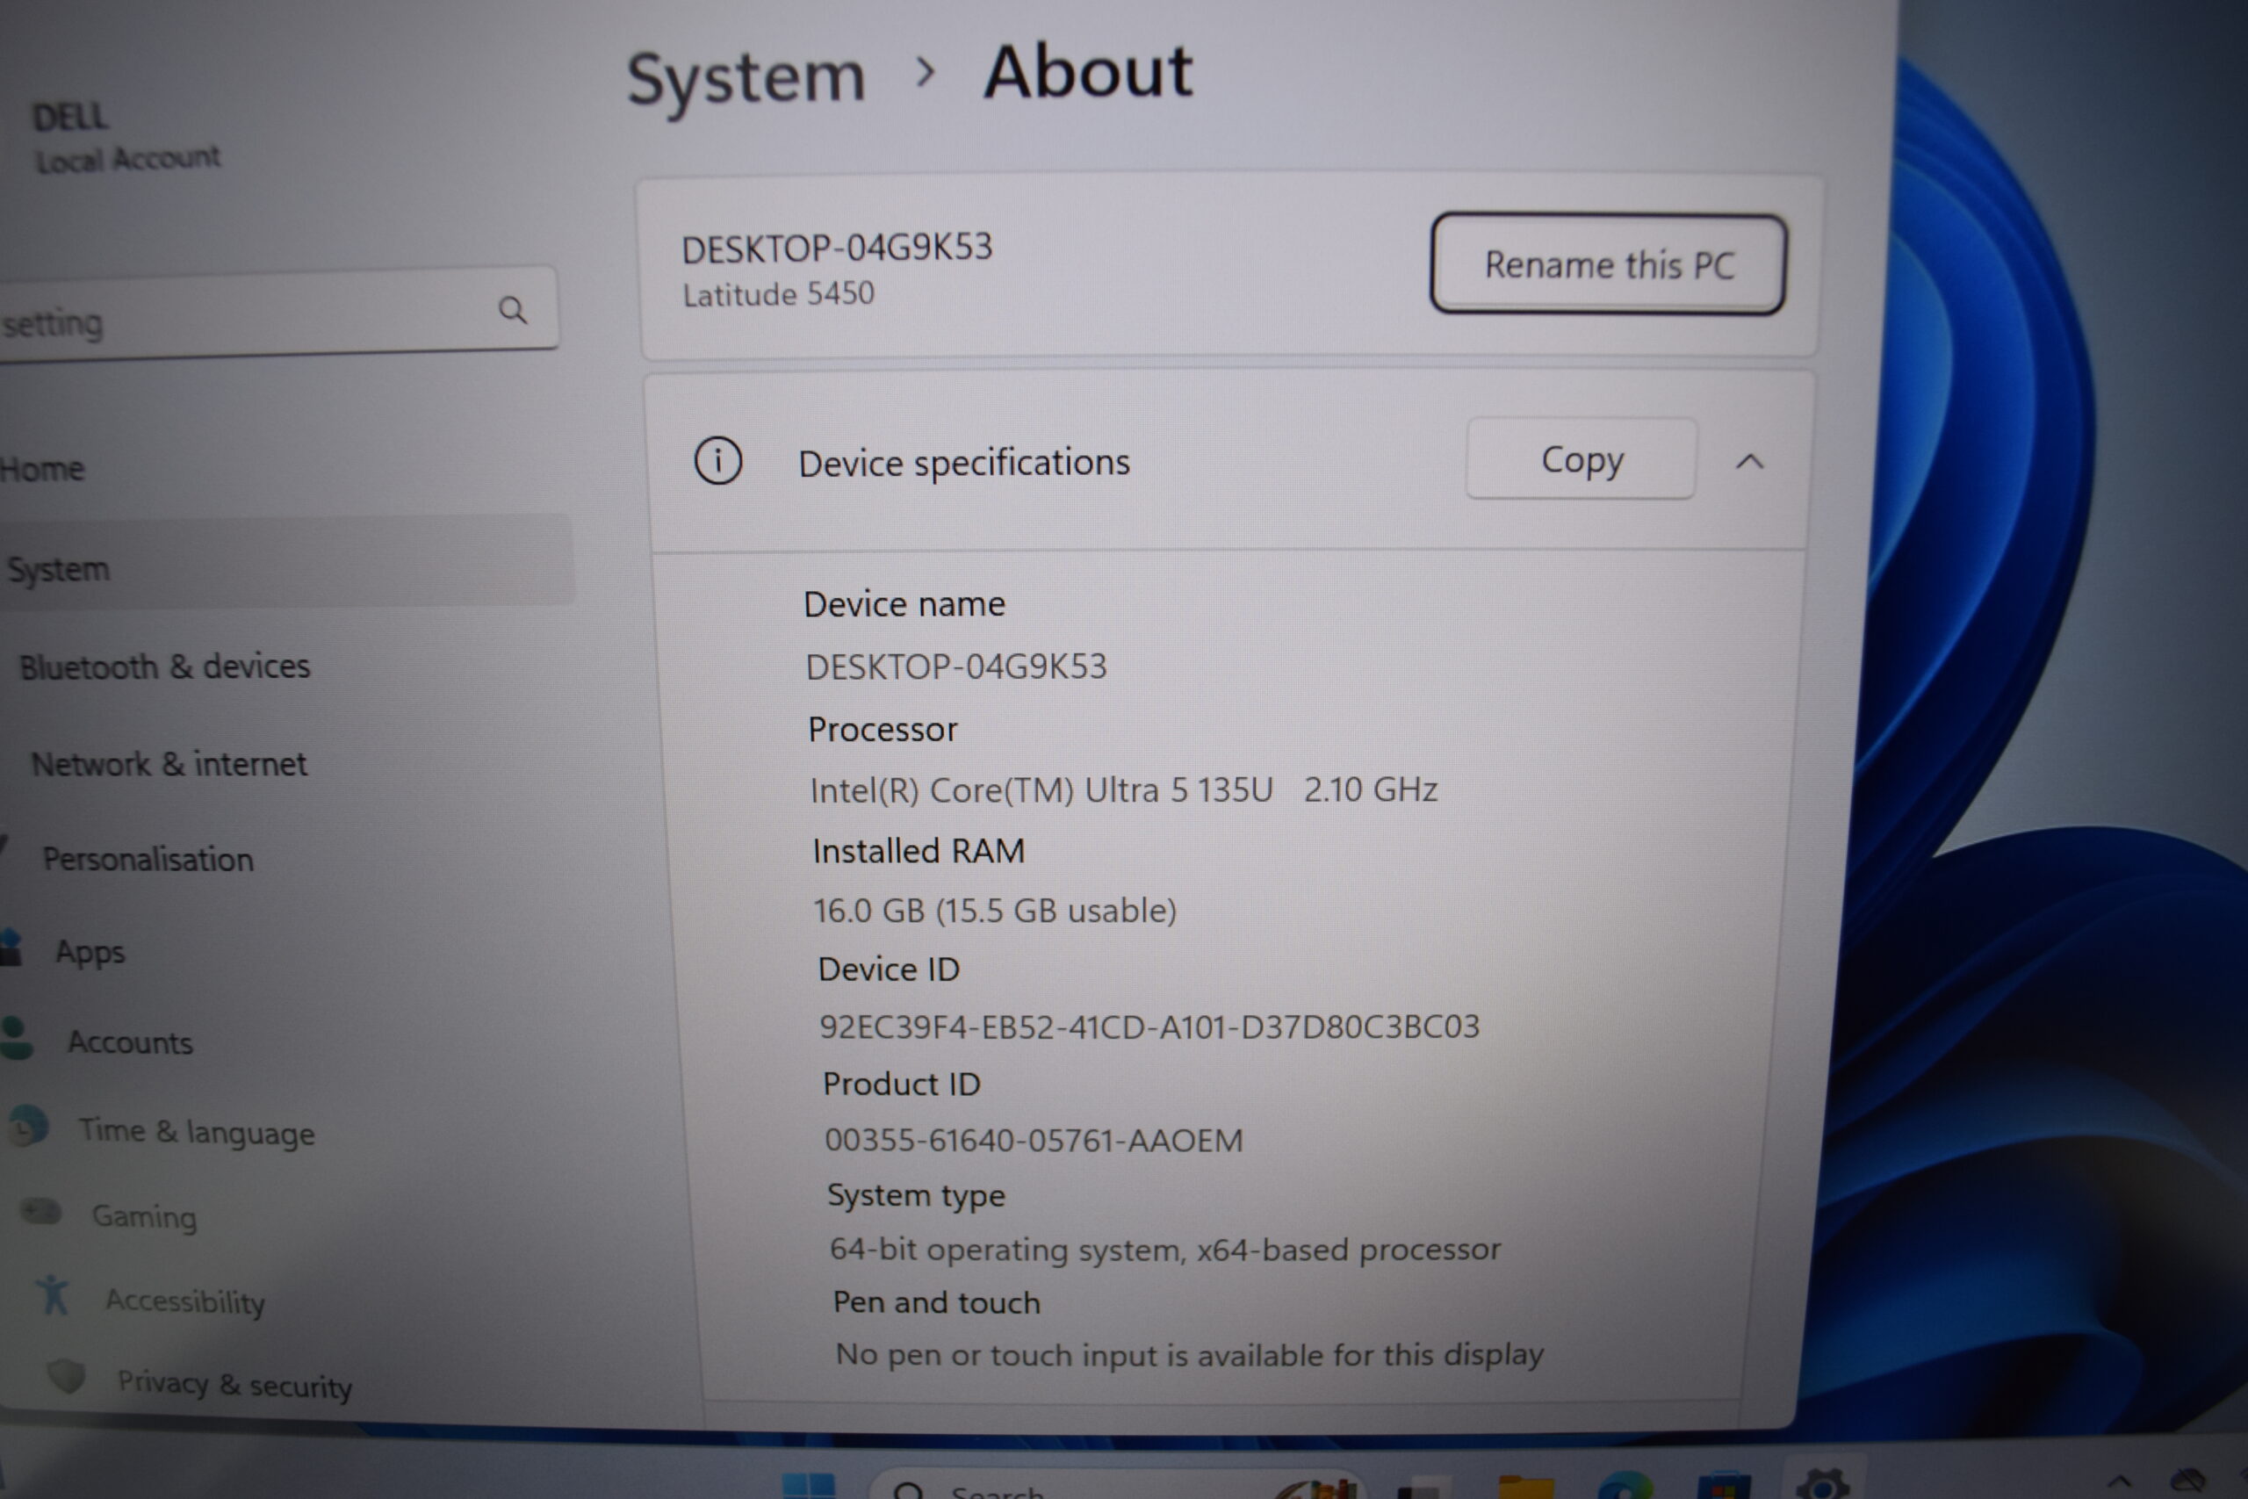This screenshot has width=2248, height=1499.
Task: Launch Microsoft Edge from the taskbar
Action: (1627, 1487)
